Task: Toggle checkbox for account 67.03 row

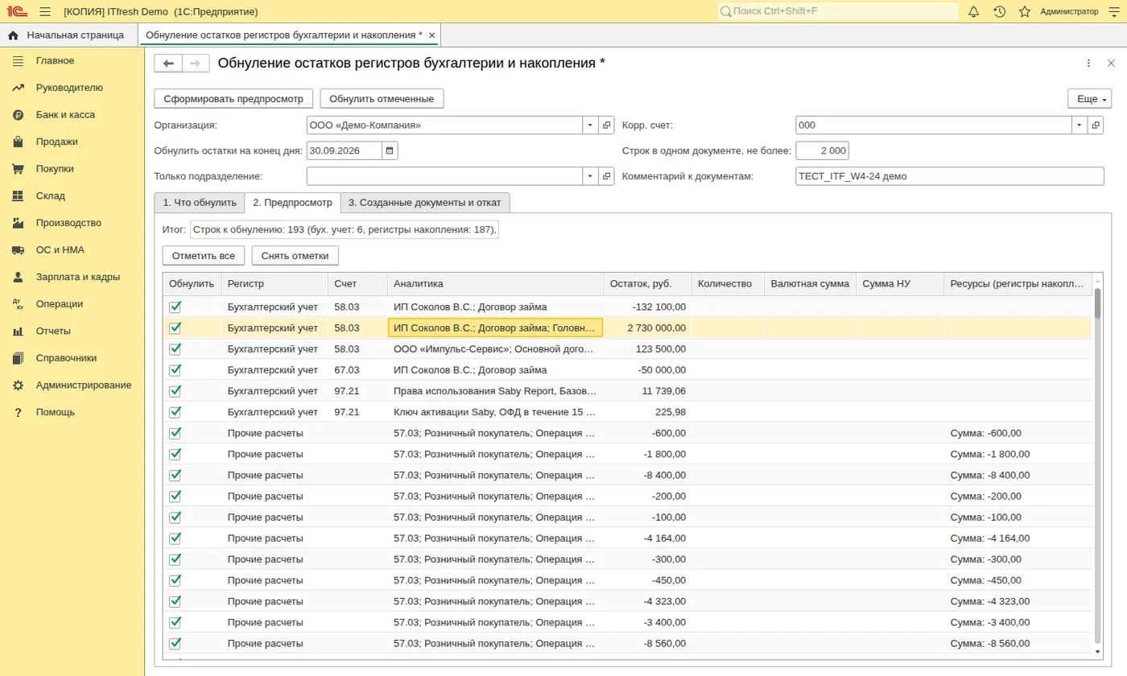Action: (x=175, y=369)
